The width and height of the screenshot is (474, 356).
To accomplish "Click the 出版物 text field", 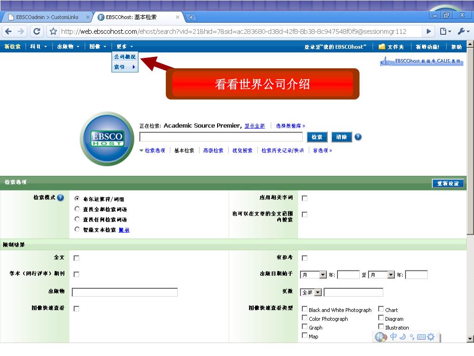I will (x=125, y=292).
